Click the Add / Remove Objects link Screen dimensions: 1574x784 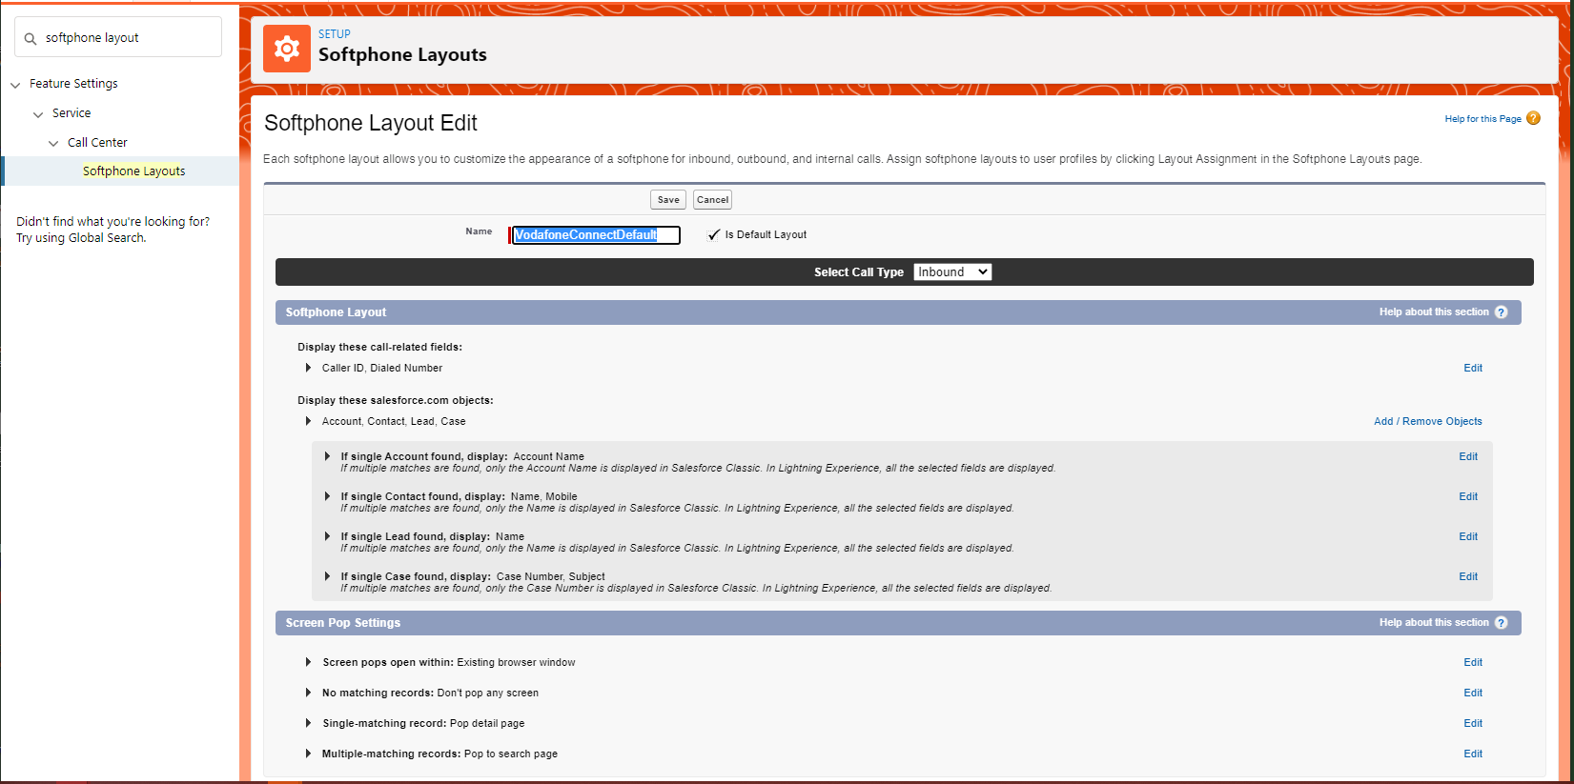pos(1427,421)
